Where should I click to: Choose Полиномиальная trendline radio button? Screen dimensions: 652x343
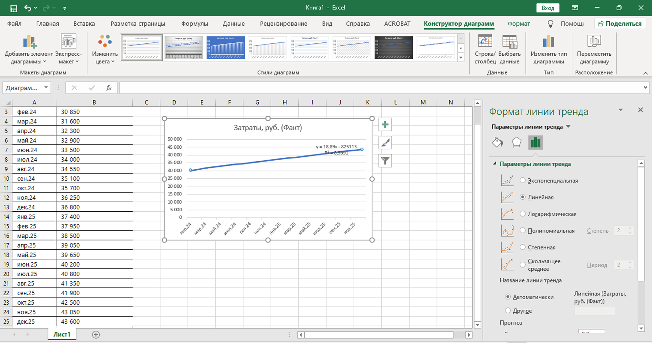(x=523, y=230)
